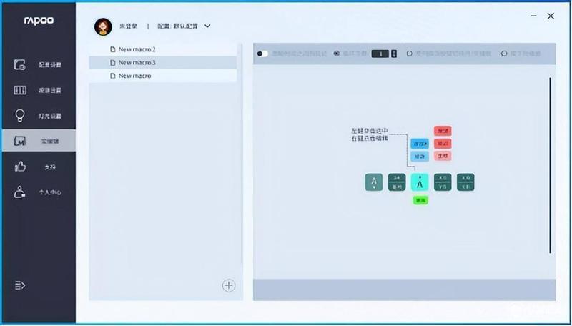This screenshot has width=572, height=326.
Task: Click the top red button above macro sequence
Action: click(x=443, y=131)
